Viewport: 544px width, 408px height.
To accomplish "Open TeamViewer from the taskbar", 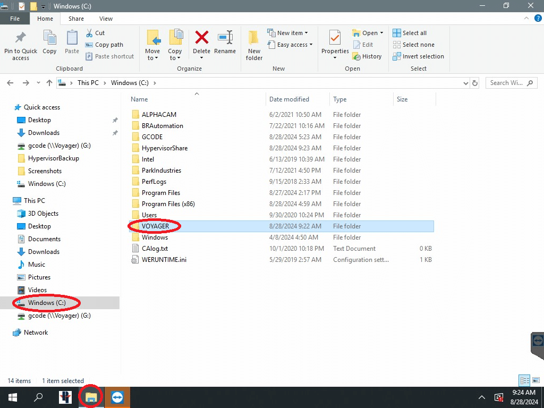I will [x=117, y=397].
